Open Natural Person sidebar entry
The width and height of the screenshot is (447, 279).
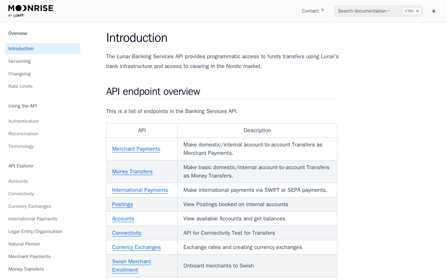click(x=24, y=244)
